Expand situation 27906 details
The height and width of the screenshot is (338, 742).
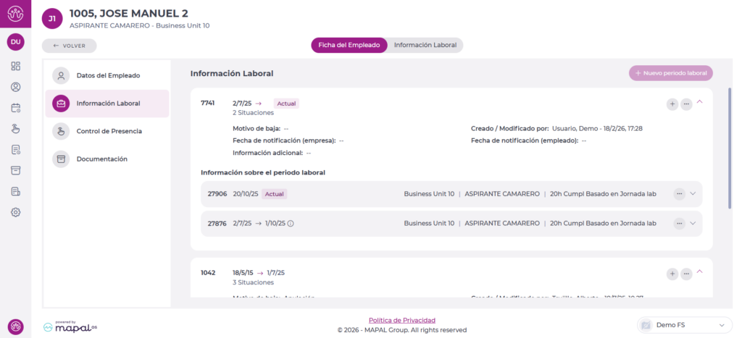coord(693,194)
